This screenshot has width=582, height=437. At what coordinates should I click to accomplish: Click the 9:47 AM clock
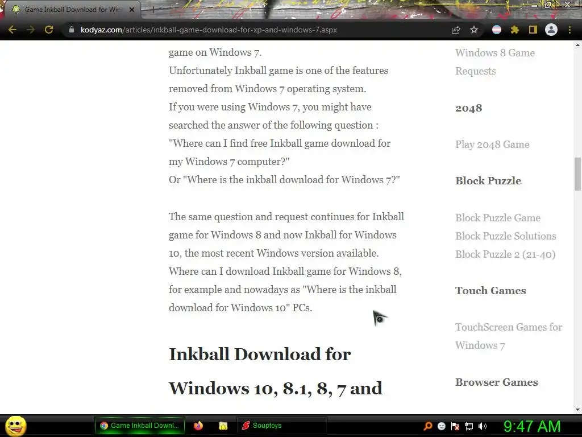coord(532,426)
